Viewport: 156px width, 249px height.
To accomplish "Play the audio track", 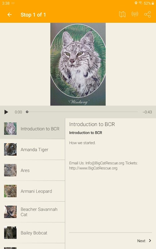I will 6,112.
